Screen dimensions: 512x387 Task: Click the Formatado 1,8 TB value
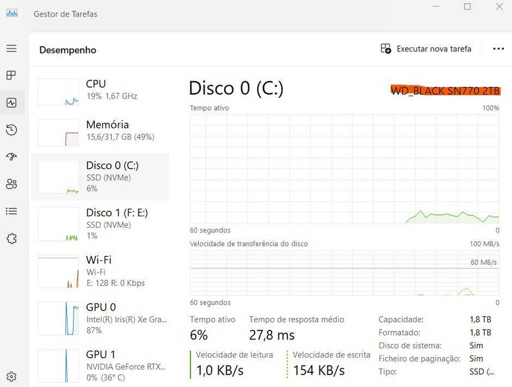pos(480,333)
